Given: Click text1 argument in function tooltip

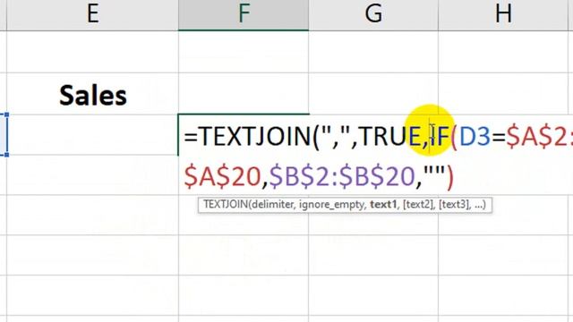Looking at the screenshot, I should [383, 205].
